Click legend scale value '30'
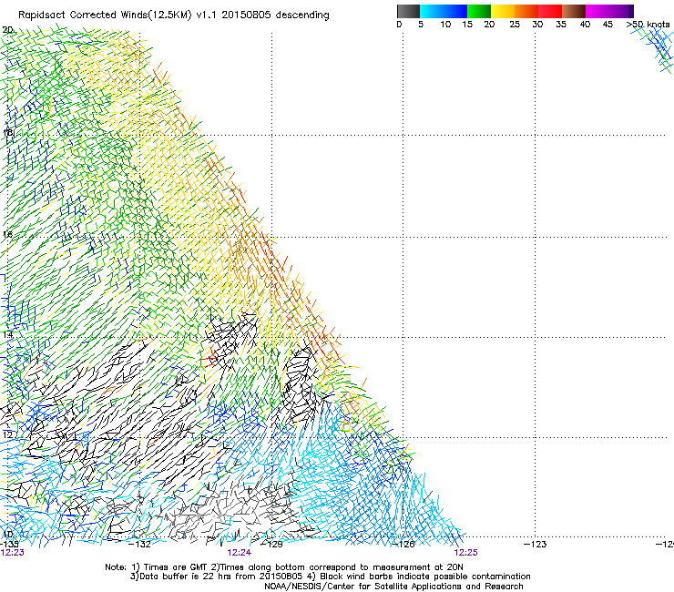674x592 pixels. [x=537, y=25]
